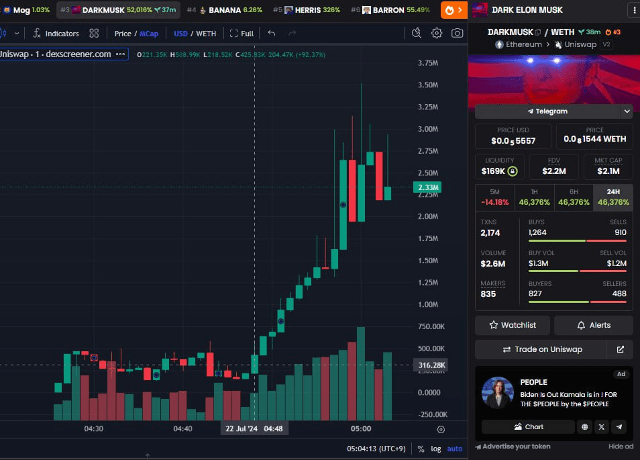Click Trade on Uniswap
The height and width of the screenshot is (460, 640).
click(541, 350)
